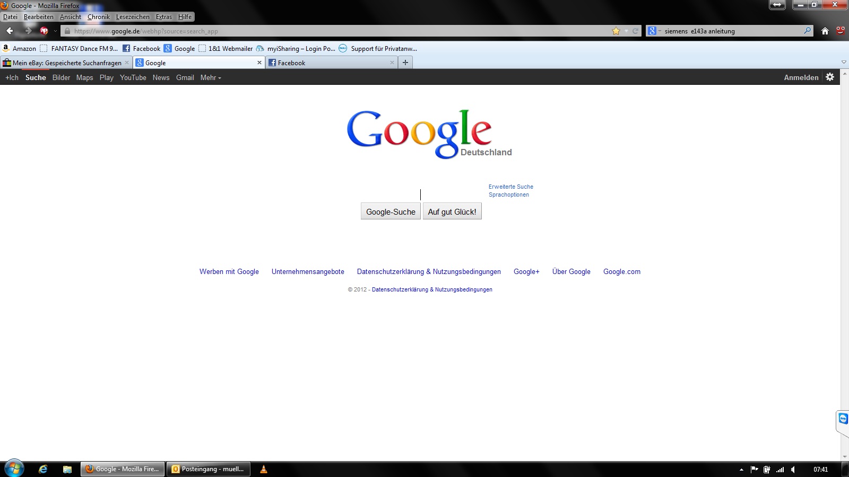Screen dimensions: 849x477
Task: Open Gmail in the Google bar
Action: pos(185,77)
